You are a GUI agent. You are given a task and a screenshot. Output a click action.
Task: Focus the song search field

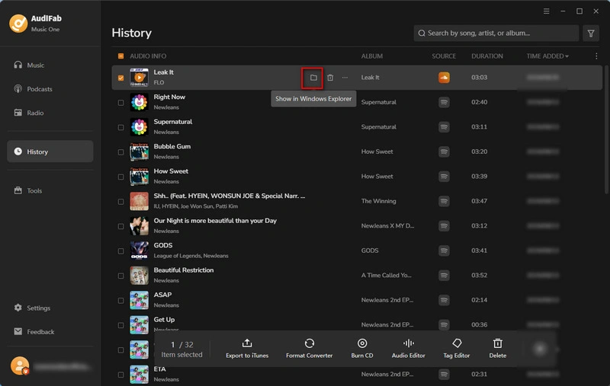496,33
